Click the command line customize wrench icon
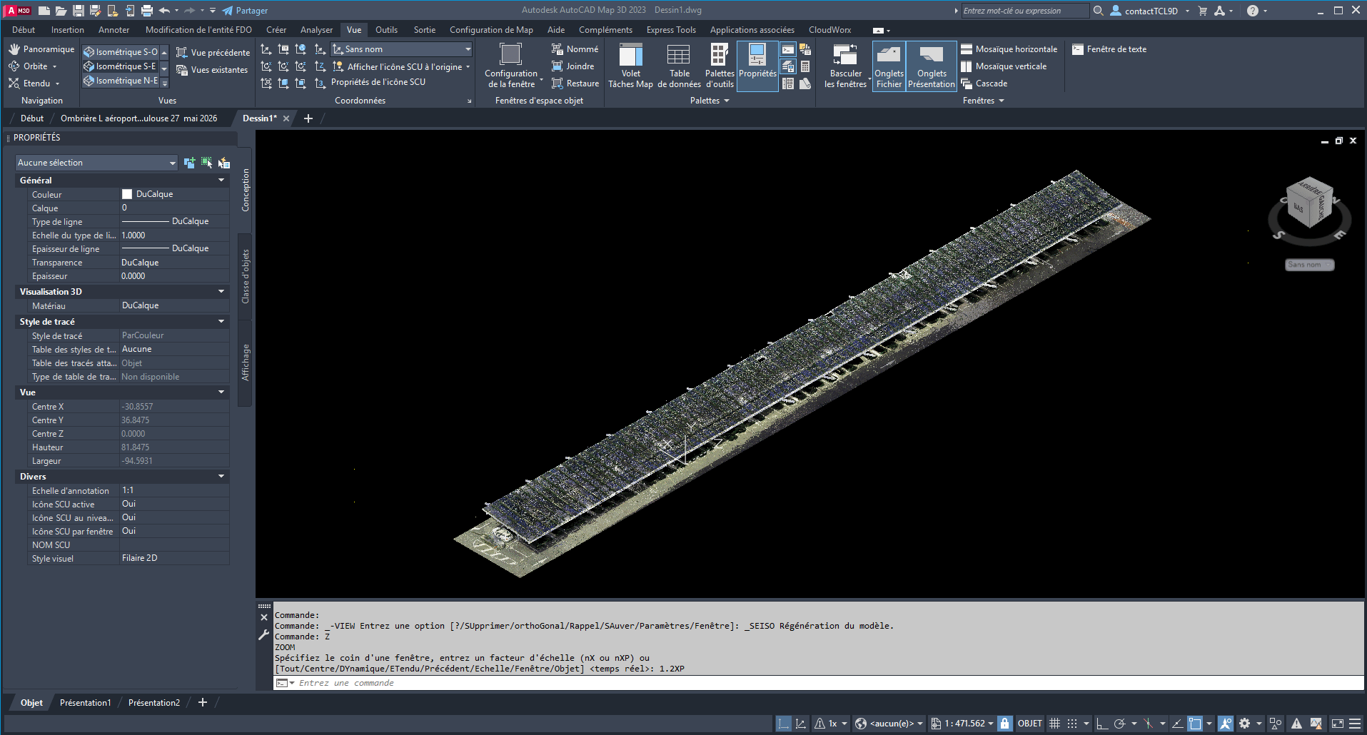Screen dimensions: 1367x735 263,635
